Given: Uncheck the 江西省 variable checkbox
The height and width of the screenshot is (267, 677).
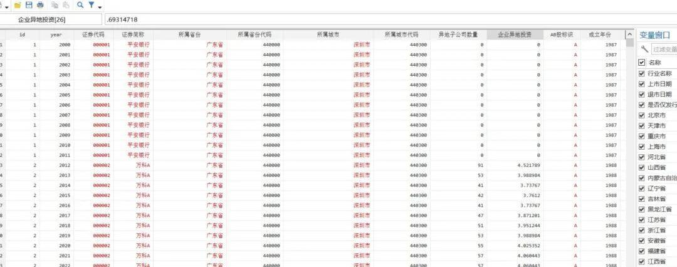Looking at the screenshot, I should click(642, 261).
